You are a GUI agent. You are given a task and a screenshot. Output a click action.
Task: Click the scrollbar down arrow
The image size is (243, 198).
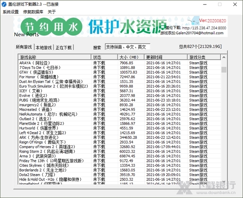pyautogui.click(x=224, y=181)
